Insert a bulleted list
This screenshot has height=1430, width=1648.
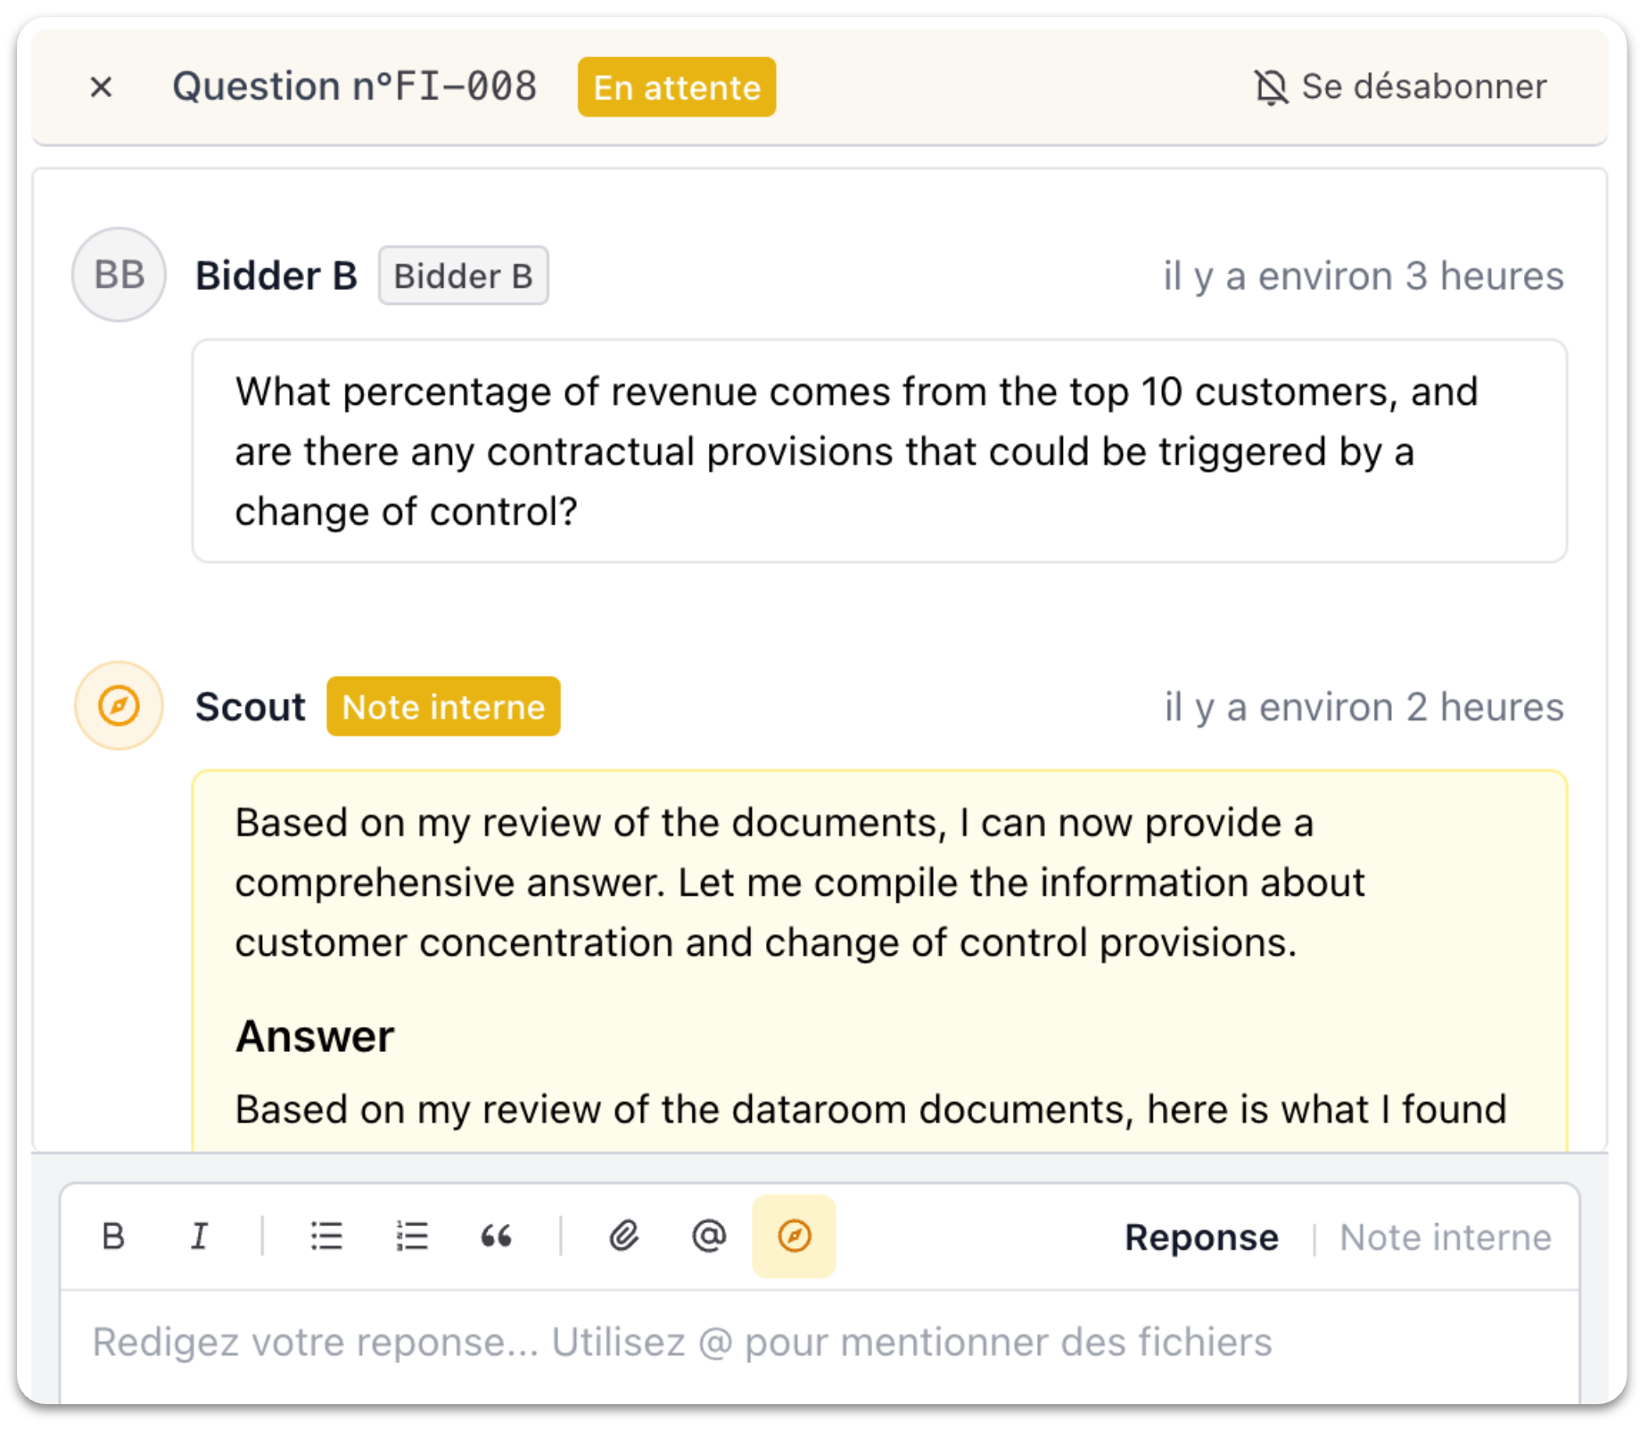pyautogui.click(x=326, y=1237)
